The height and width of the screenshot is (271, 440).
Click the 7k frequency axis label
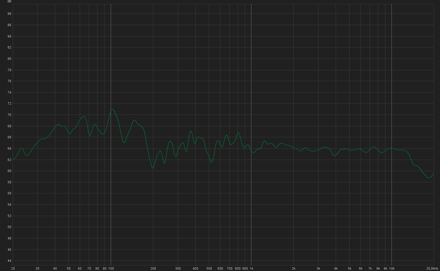tap(370, 269)
